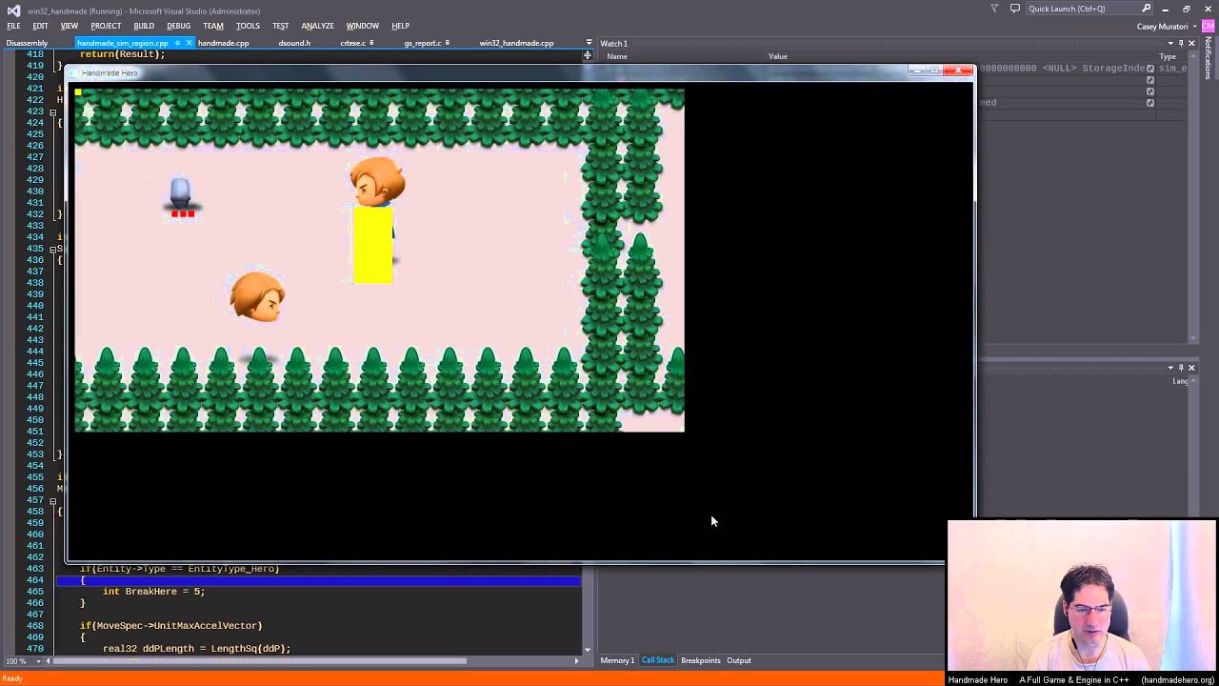This screenshot has height=686, width=1219.
Task: Open the ANALYZE menu
Action: click(317, 26)
